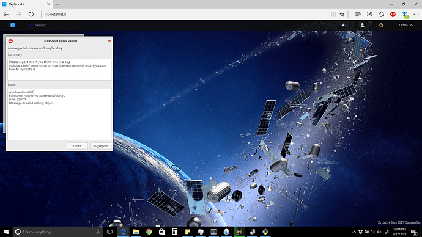Viewport: 422px width, 237px height.
Task: Click inside the Summary text area
Action: pyautogui.click(x=59, y=69)
